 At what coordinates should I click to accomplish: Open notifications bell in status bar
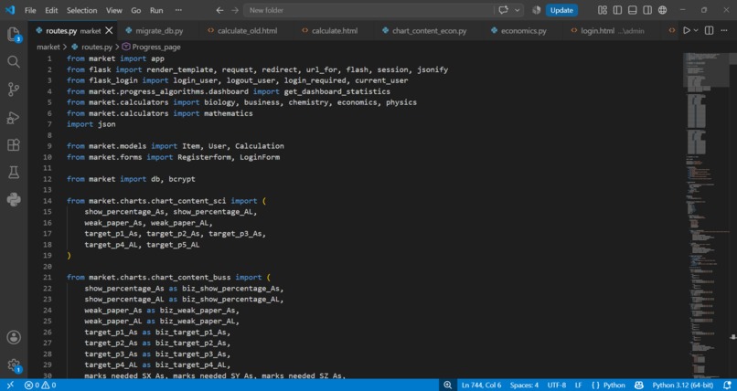[727, 385]
